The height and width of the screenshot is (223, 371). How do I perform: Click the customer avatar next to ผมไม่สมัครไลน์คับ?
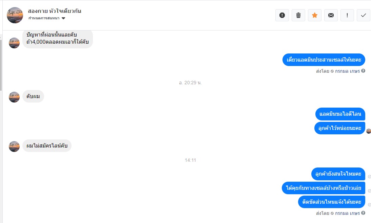coord(14,147)
